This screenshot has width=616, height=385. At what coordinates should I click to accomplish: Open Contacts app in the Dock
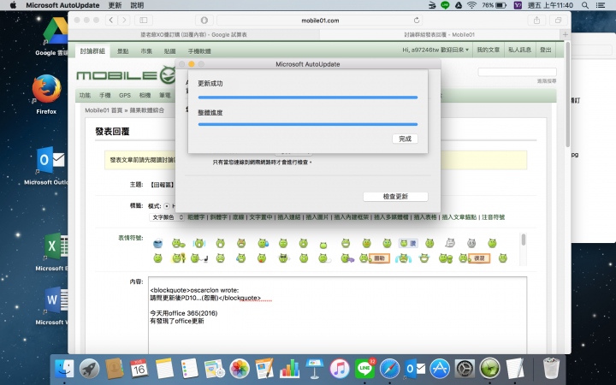[115, 369]
